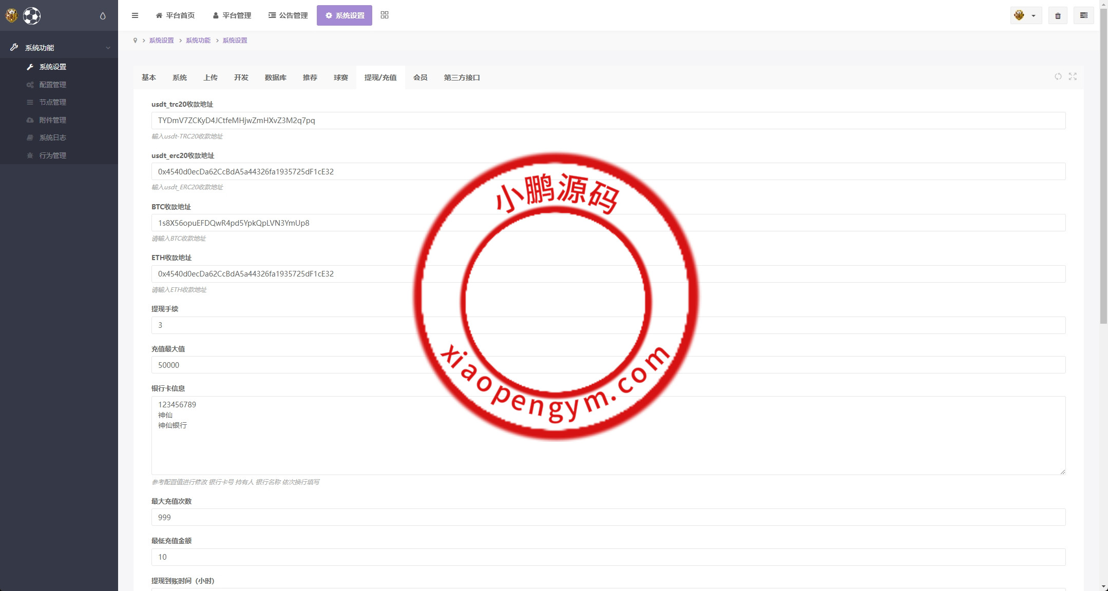Click the four-square grid icon in top nav
Screen dimensions: 1108x591
pos(385,15)
